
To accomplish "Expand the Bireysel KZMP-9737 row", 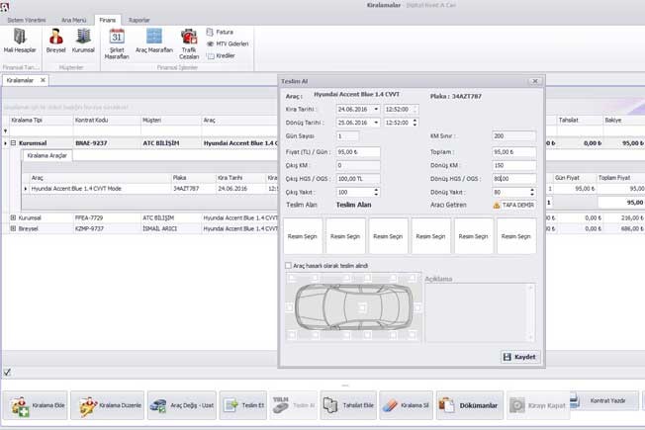I will [13, 228].
